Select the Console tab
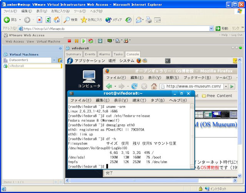246x193 pixels. click(x=133, y=54)
